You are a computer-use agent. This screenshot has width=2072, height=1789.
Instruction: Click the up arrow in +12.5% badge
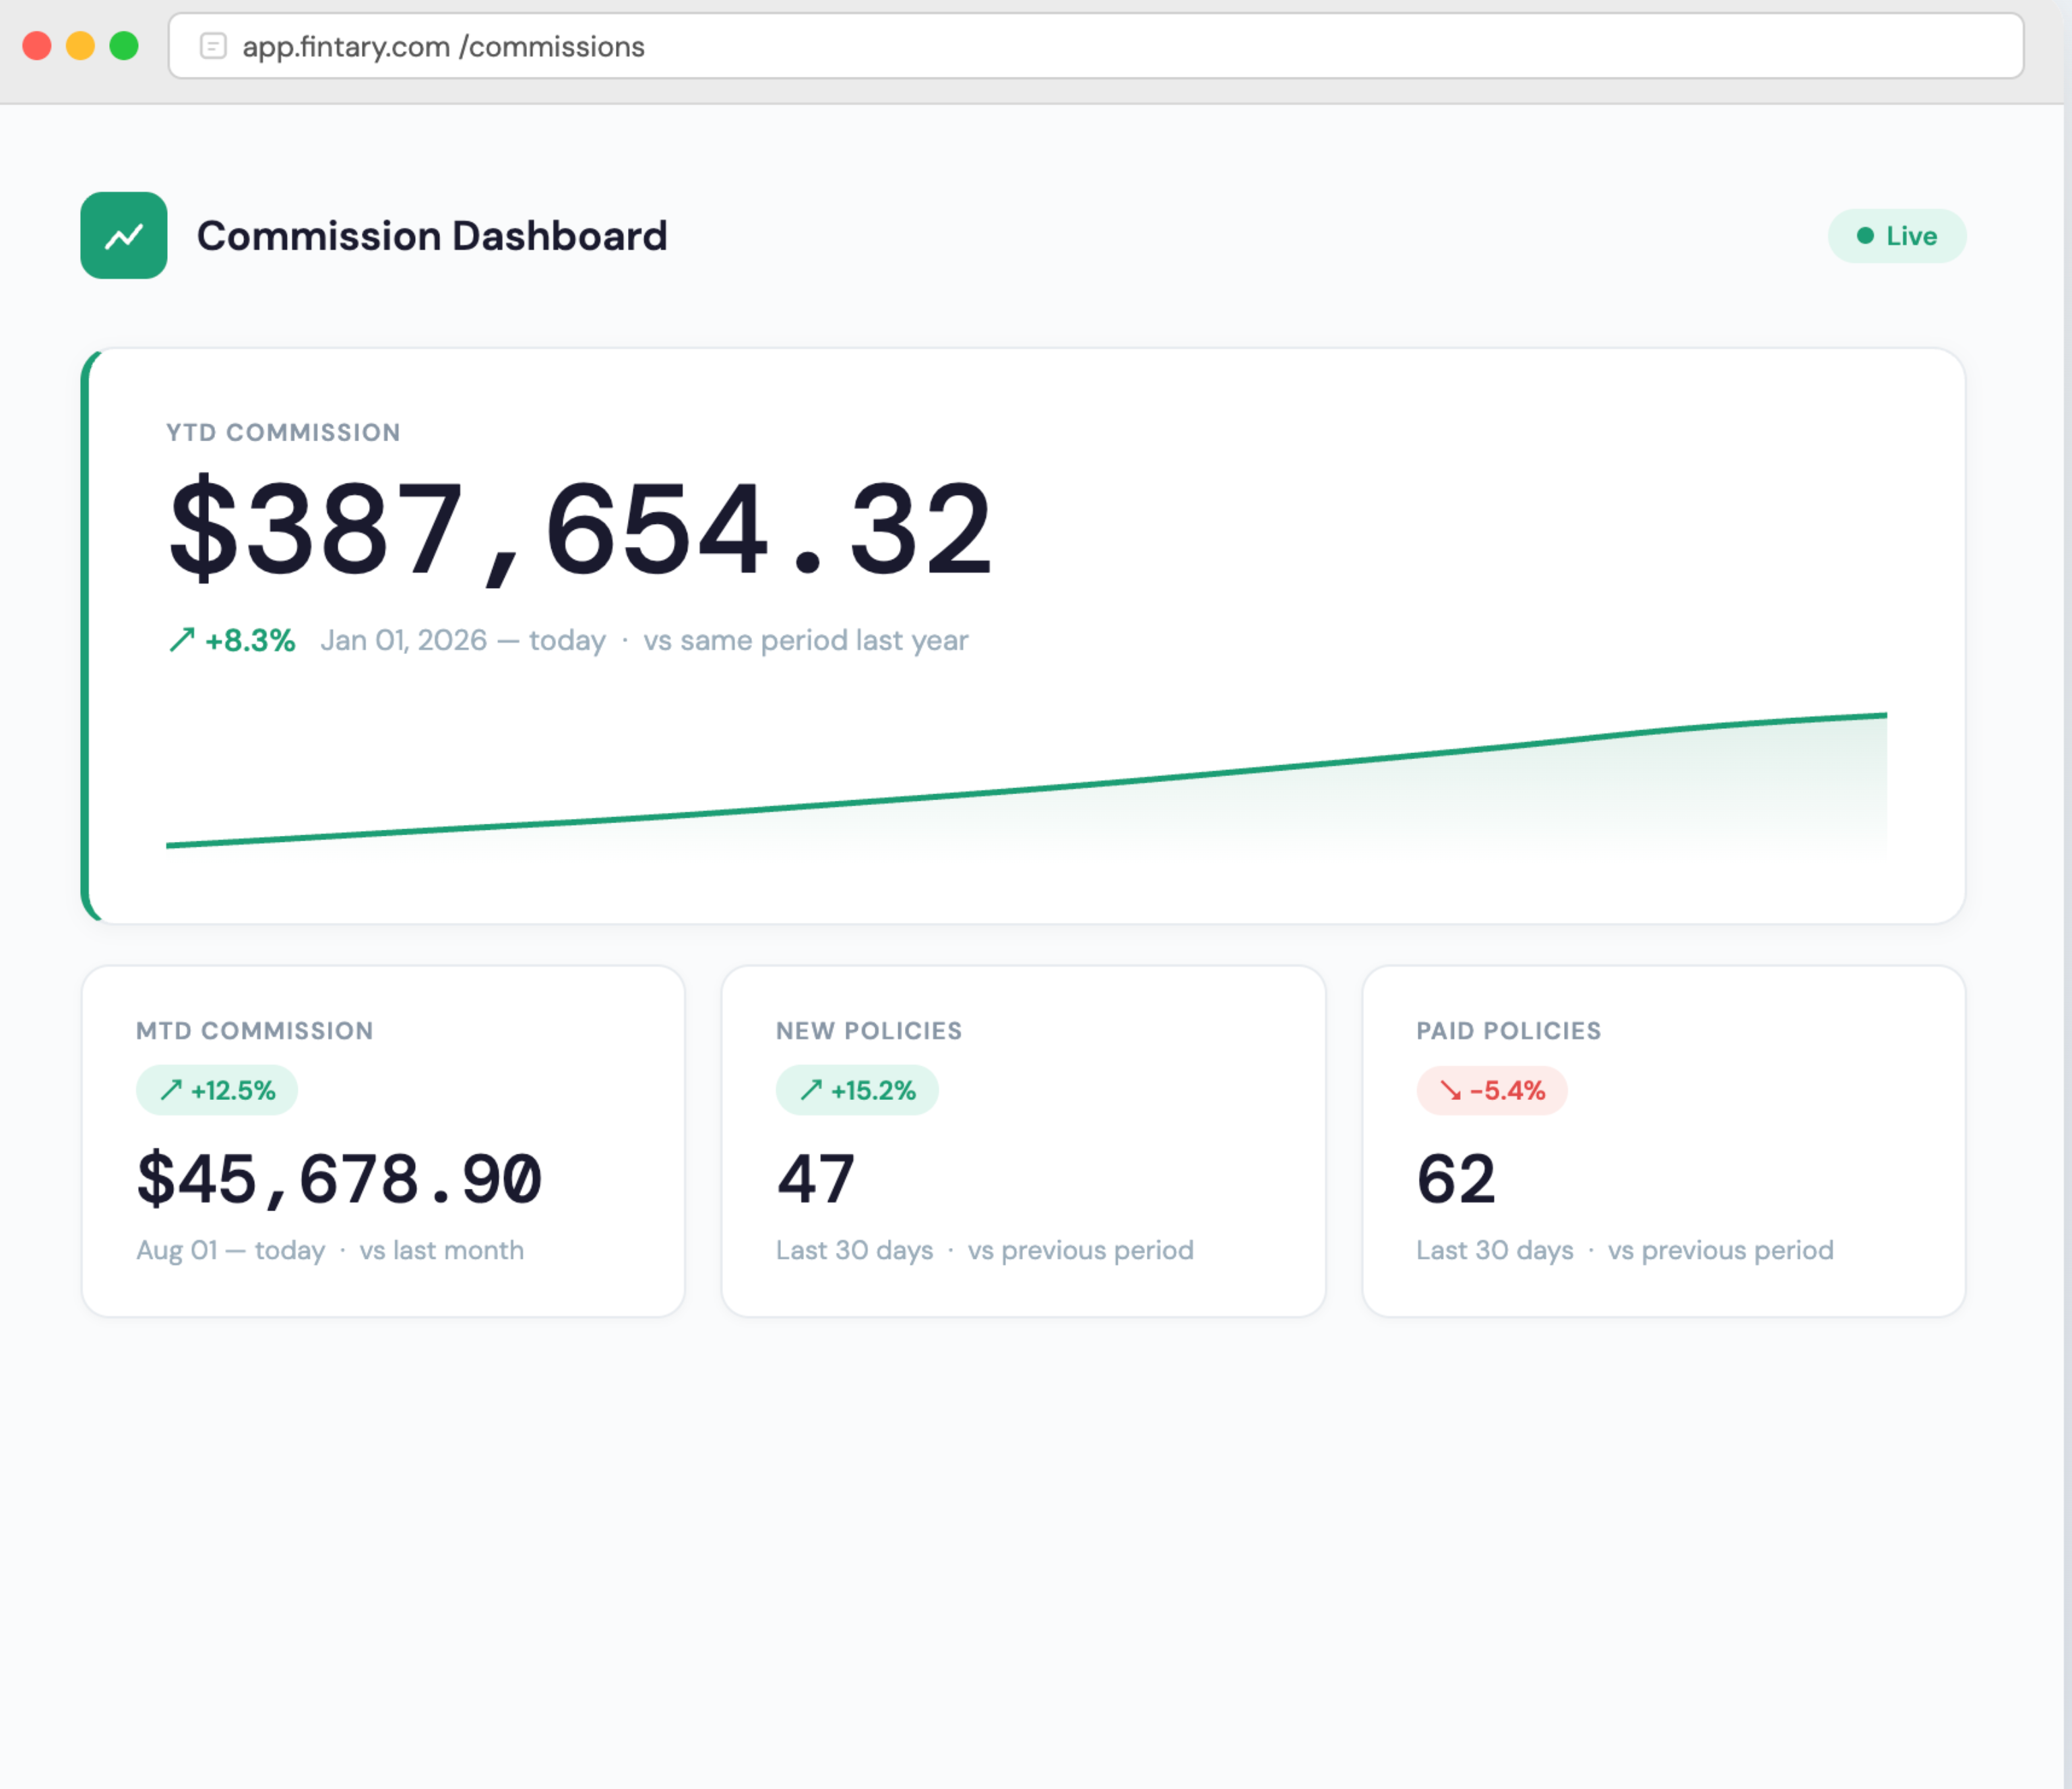171,1089
